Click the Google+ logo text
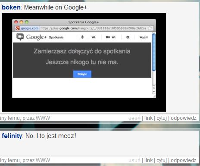 pyautogui.click(x=36, y=37)
